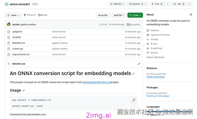Click the file icon beside README.md row
The image size is (197, 119).
point(9,43)
